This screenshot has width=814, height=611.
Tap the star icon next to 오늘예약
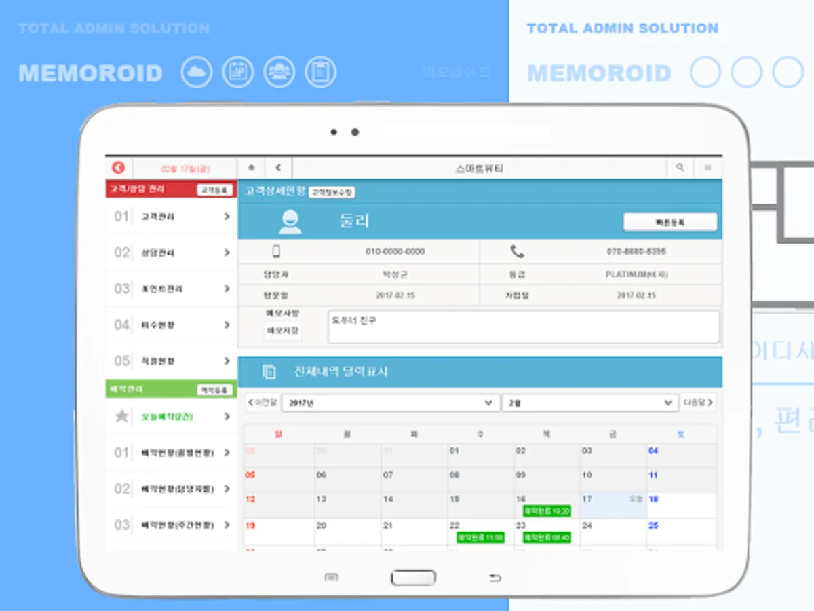click(121, 416)
